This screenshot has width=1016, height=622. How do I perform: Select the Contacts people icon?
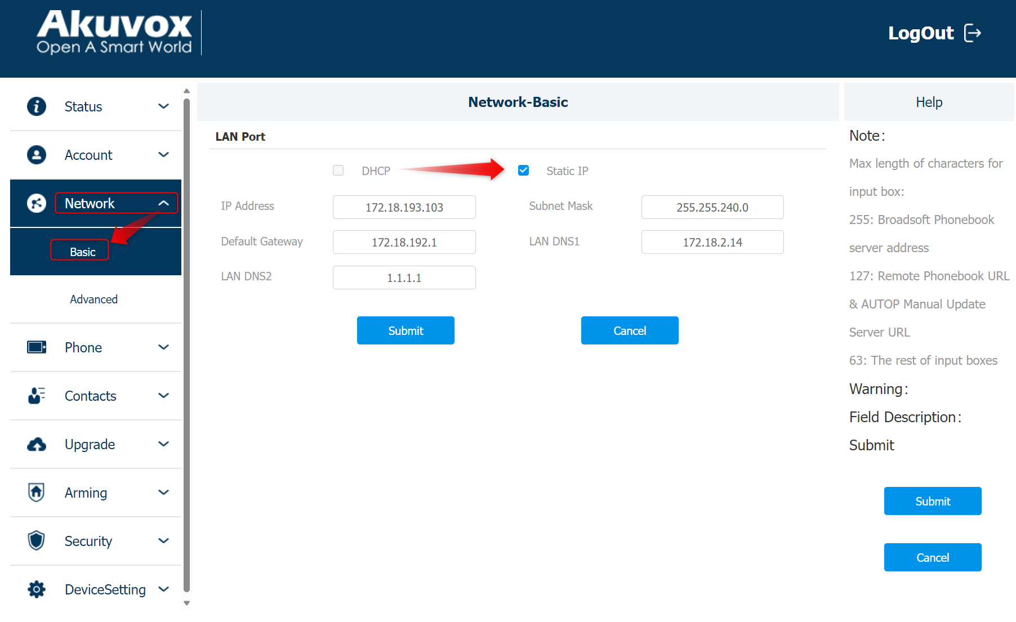coord(36,396)
